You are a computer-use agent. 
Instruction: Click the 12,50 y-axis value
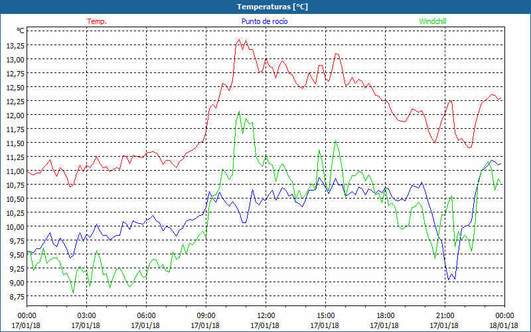(15, 88)
